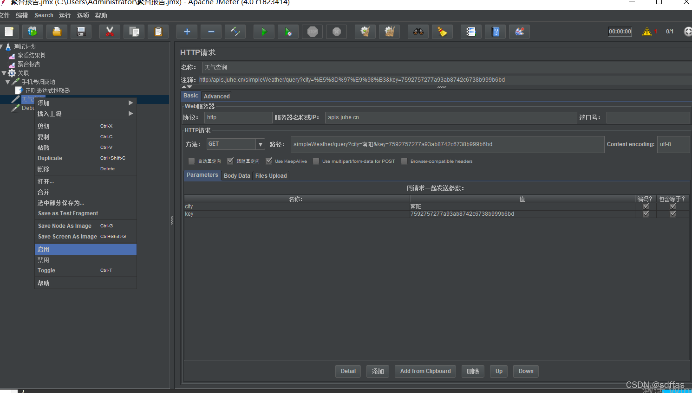Open the Function Helper list icon
Screen dimensions: 692x393
(471, 32)
